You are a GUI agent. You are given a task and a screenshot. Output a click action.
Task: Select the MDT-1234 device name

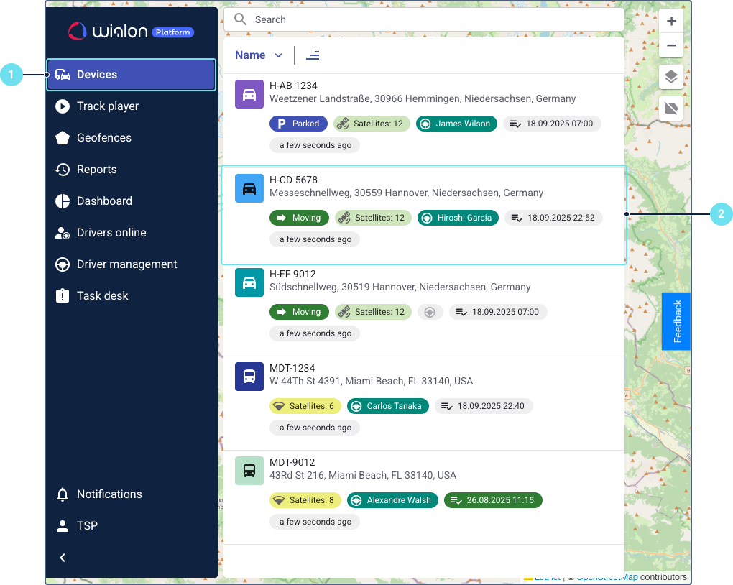tap(292, 368)
